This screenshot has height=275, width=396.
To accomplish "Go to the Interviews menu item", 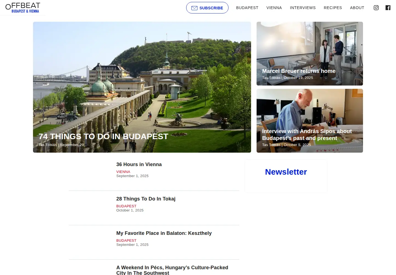I will 303,8.
